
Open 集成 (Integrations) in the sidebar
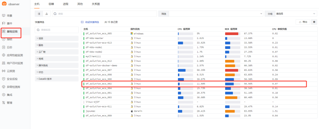click(x=10, y=95)
